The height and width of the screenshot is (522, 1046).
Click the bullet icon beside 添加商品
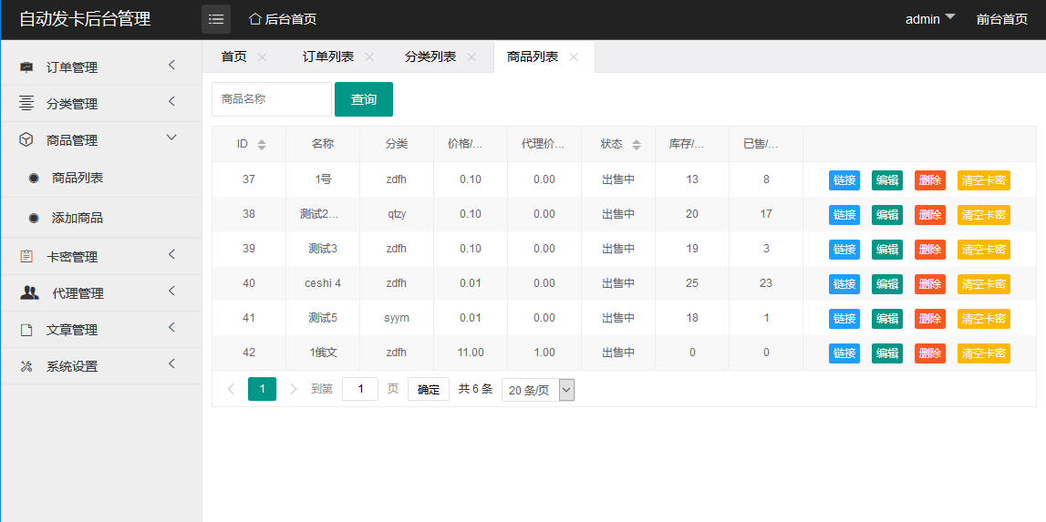[34, 218]
